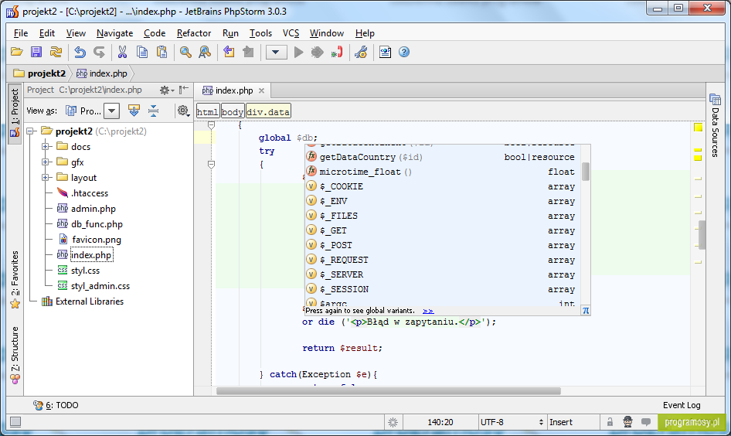Click the Listen for debug connections phone icon
Screen dimensions: 731x436
[337, 52]
